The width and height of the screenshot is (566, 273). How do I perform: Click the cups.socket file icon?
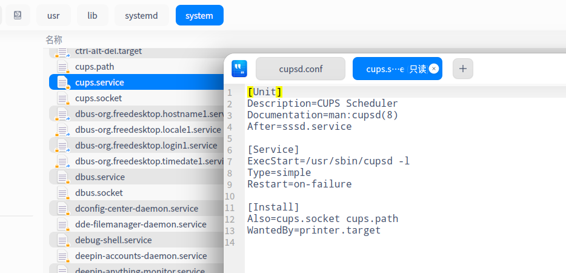[x=62, y=98]
